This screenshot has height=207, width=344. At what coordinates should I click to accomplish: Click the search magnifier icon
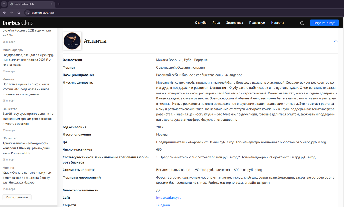pos(302,23)
